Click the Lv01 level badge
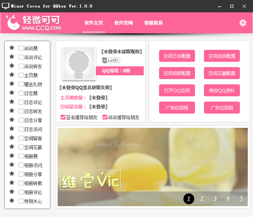Screen dimensions: 253x217 [x=111, y=60]
